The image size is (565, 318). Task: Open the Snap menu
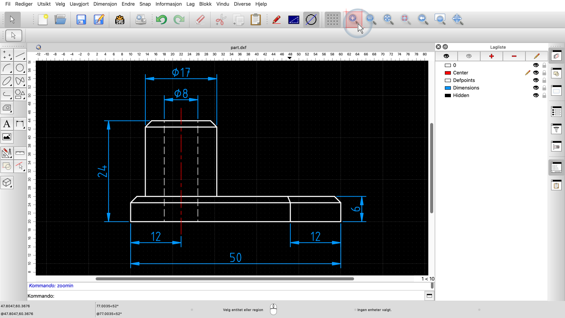(145, 4)
